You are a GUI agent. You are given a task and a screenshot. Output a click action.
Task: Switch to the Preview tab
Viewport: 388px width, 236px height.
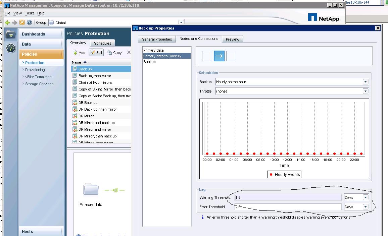(232, 39)
